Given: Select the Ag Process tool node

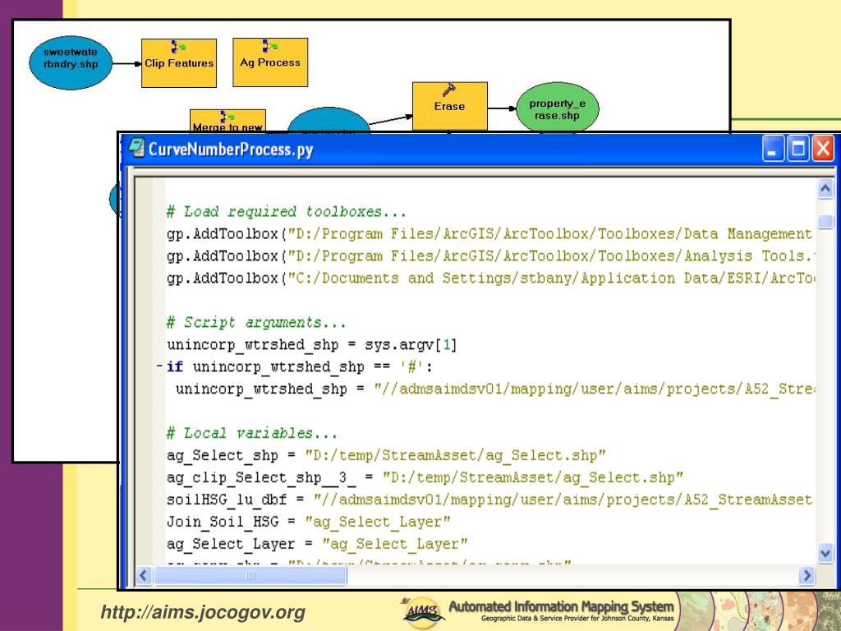Looking at the screenshot, I should coord(270,62).
